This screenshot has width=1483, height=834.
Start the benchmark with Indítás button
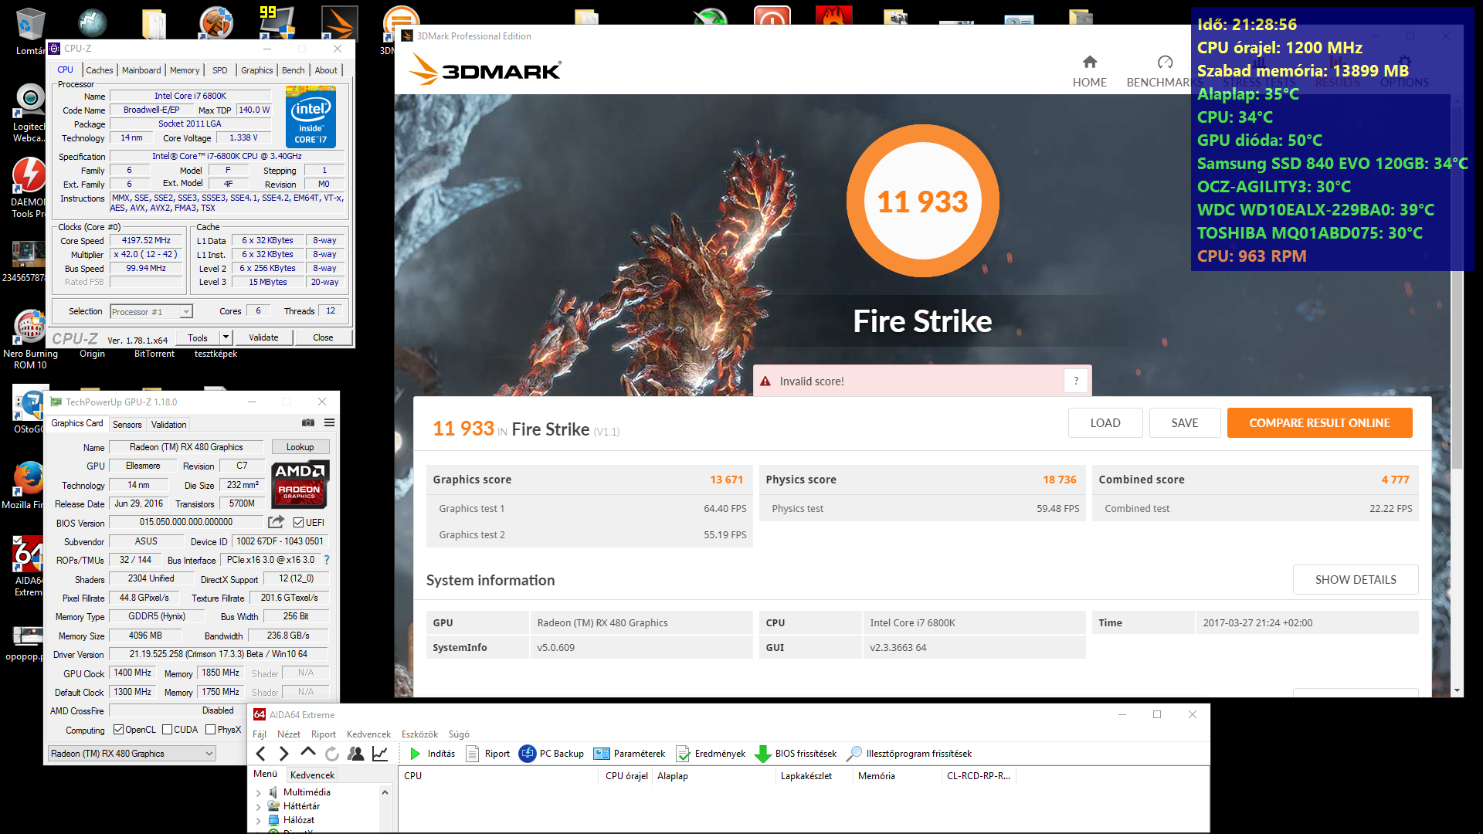click(433, 754)
